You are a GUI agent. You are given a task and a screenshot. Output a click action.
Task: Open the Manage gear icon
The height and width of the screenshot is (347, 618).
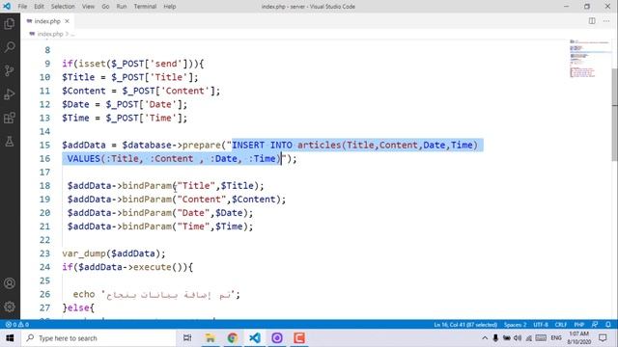[10, 307]
